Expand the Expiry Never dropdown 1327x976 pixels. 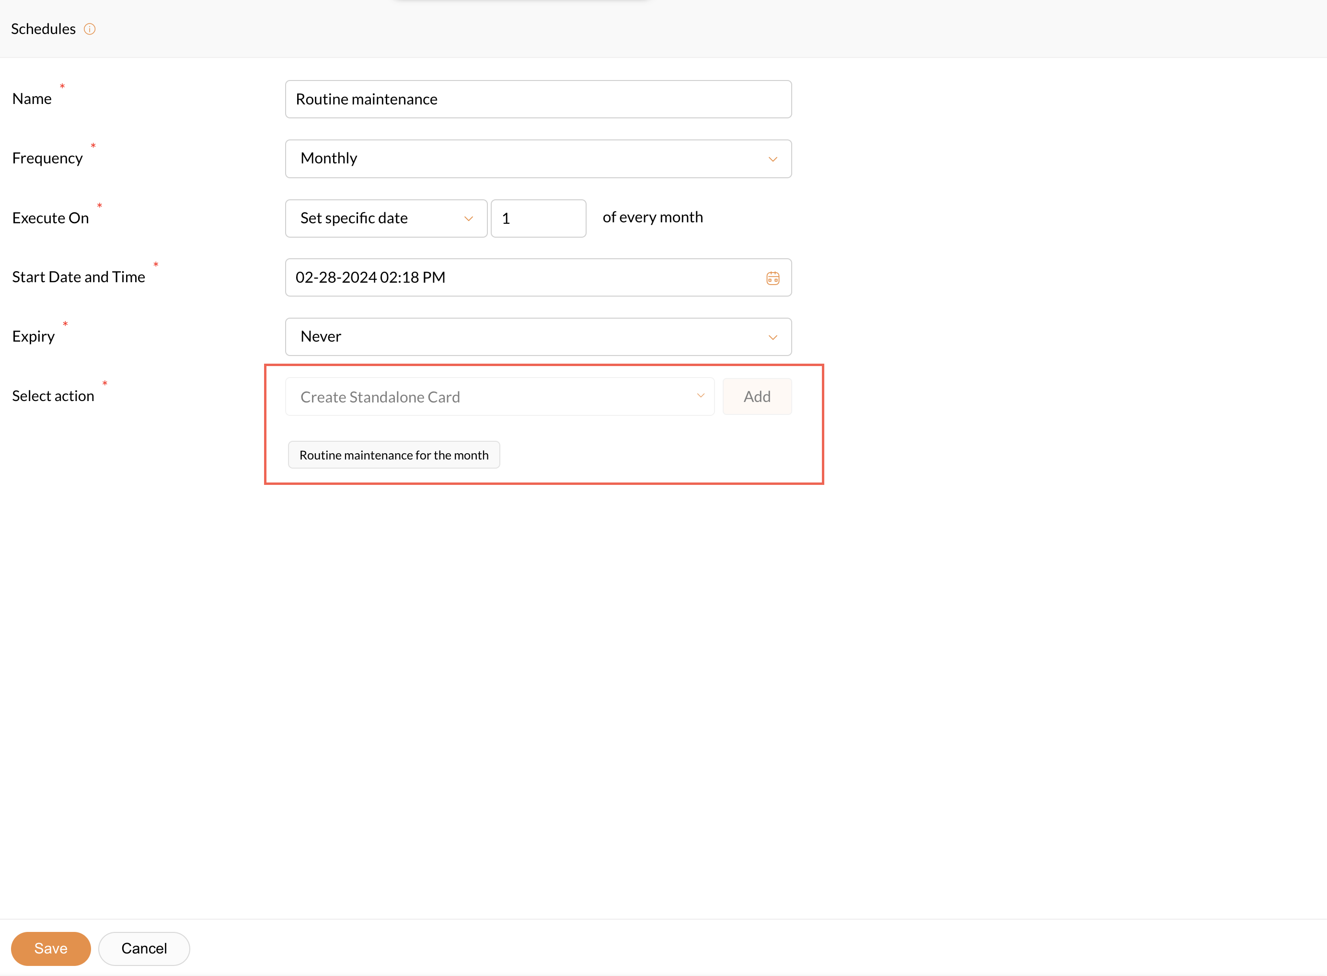[x=772, y=337]
